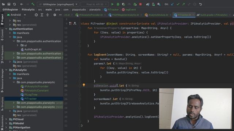Viewport: 234px width, 131px height.
Task: Fold the logEvent function in gutter
Action: tap(80, 55)
